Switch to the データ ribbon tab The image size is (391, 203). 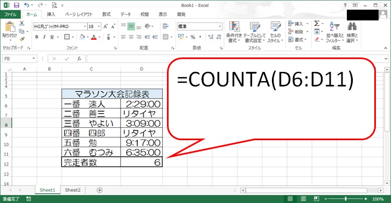[x=125, y=14]
